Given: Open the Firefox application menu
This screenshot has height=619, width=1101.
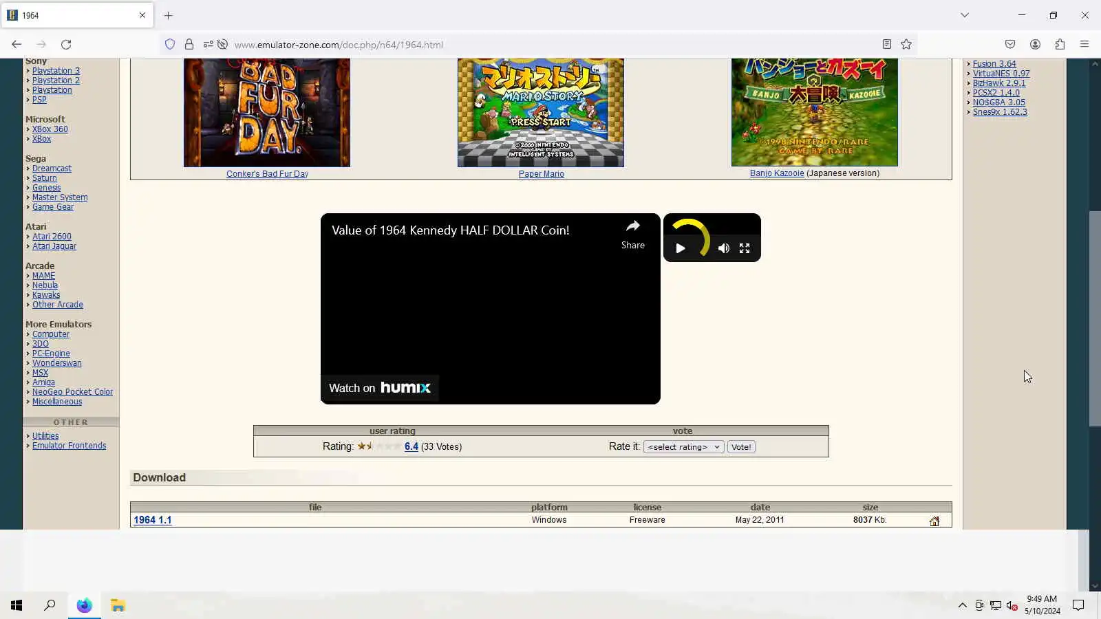Looking at the screenshot, I should 1084,45.
